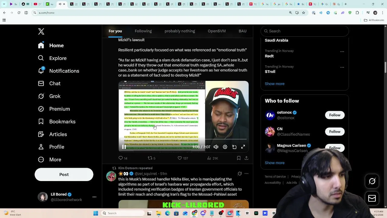This screenshot has width=387, height=218.
Task: Open Terms of Service link
Action: point(275,177)
